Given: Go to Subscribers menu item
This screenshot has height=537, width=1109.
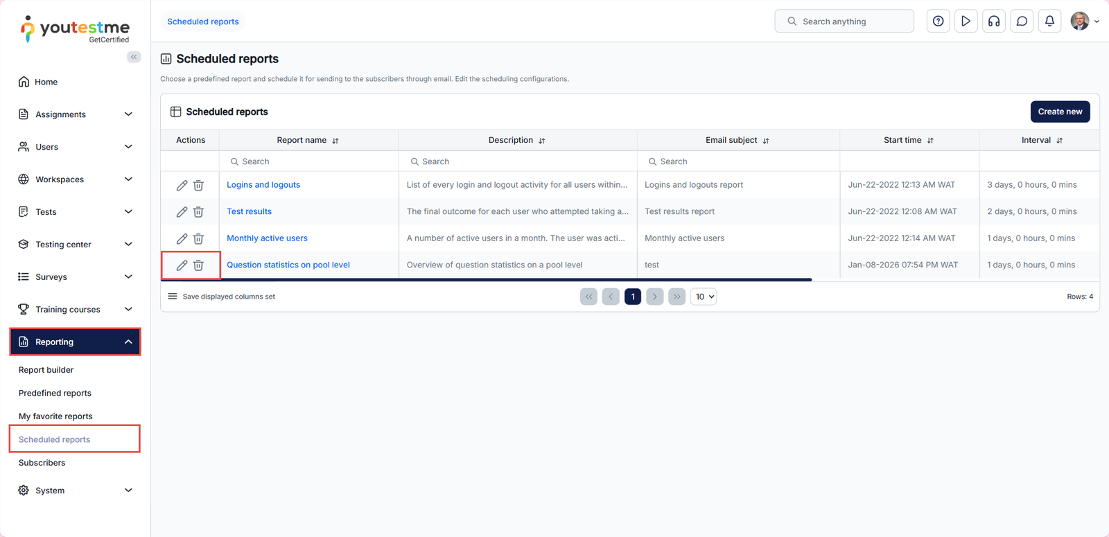Looking at the screenshot, I should 42,463.
